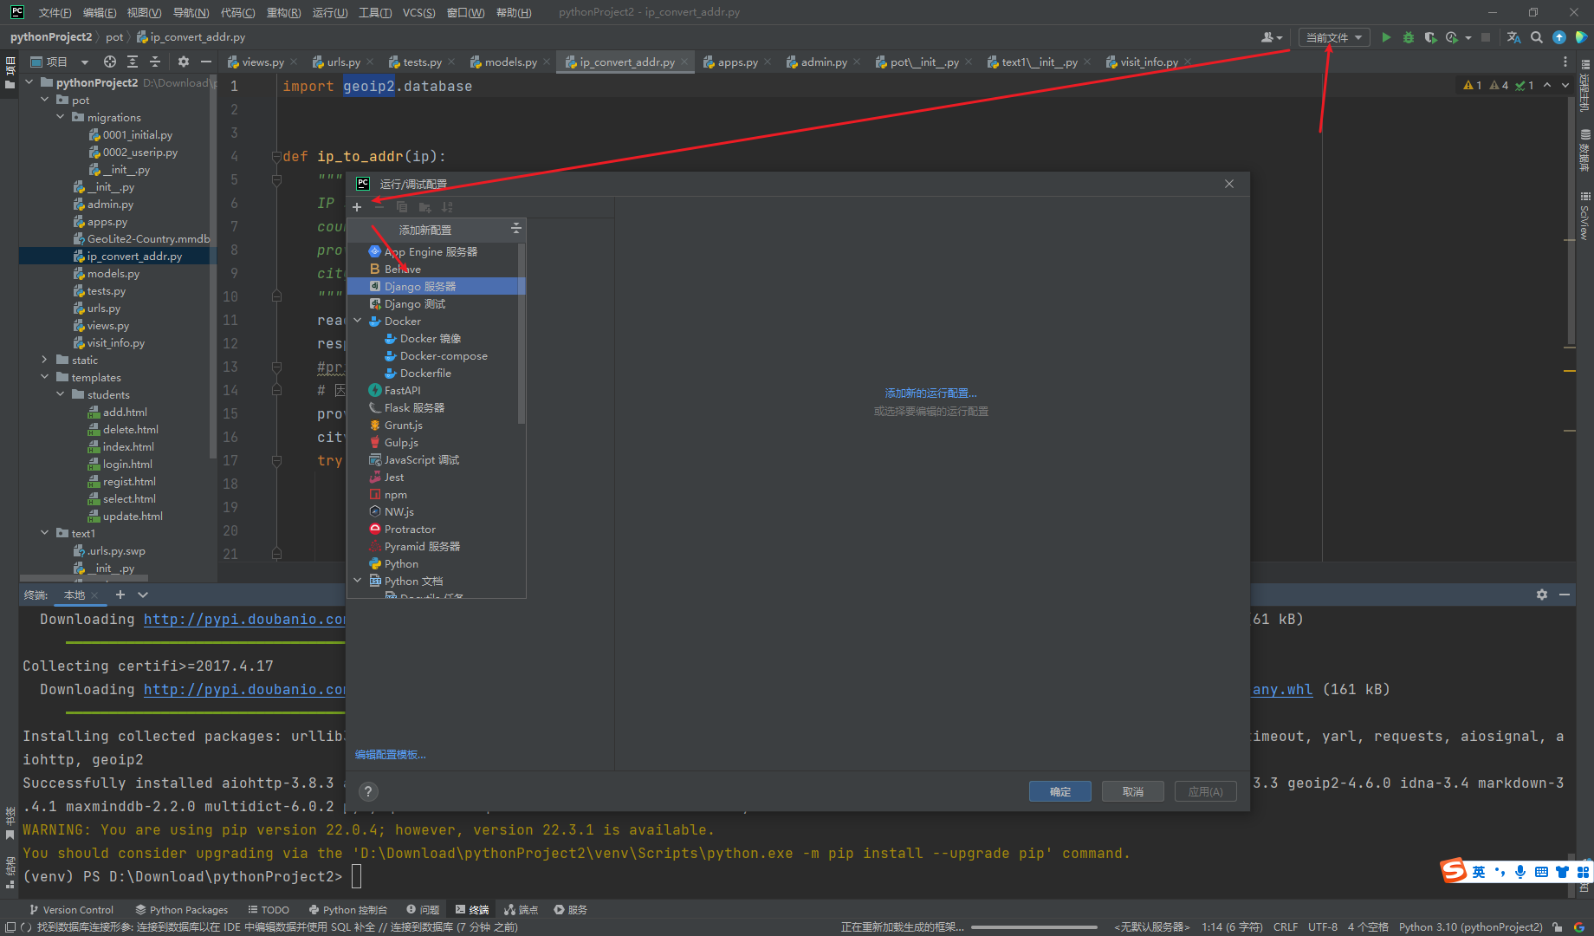
Task: Expand the static folder in project tree
Action: tap(45, 360)
